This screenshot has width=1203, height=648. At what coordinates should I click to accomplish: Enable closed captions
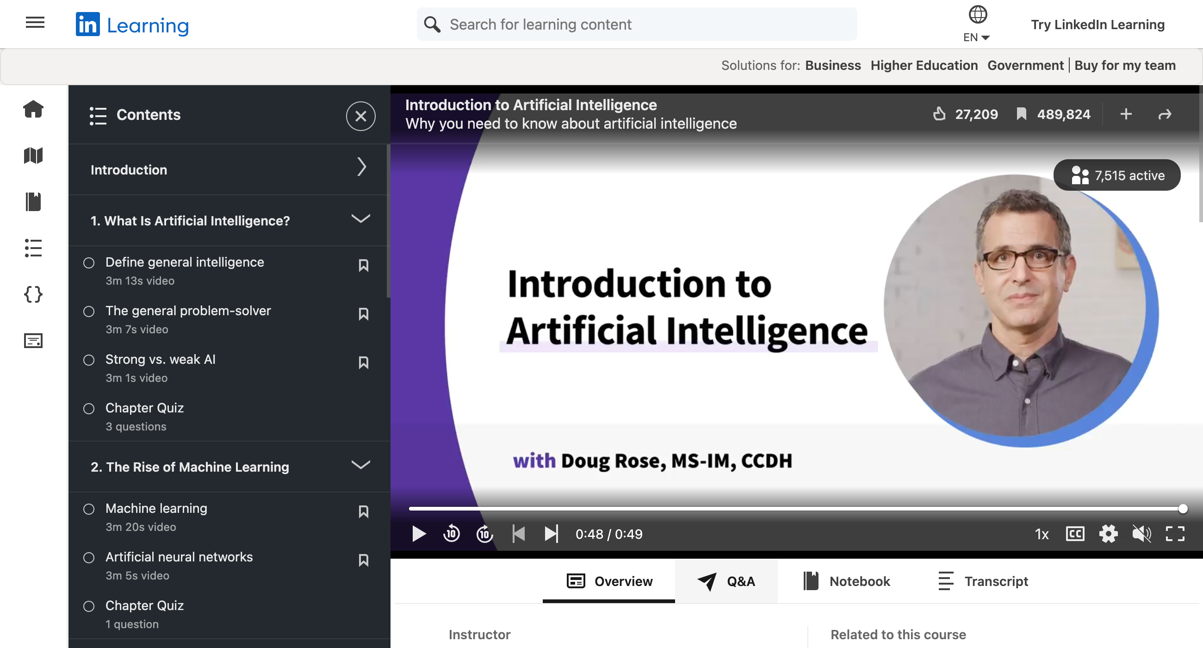click(1075, 534)
